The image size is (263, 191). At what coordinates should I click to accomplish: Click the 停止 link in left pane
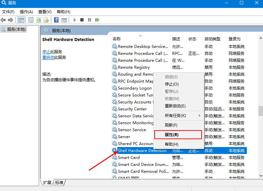pos(46,52)
